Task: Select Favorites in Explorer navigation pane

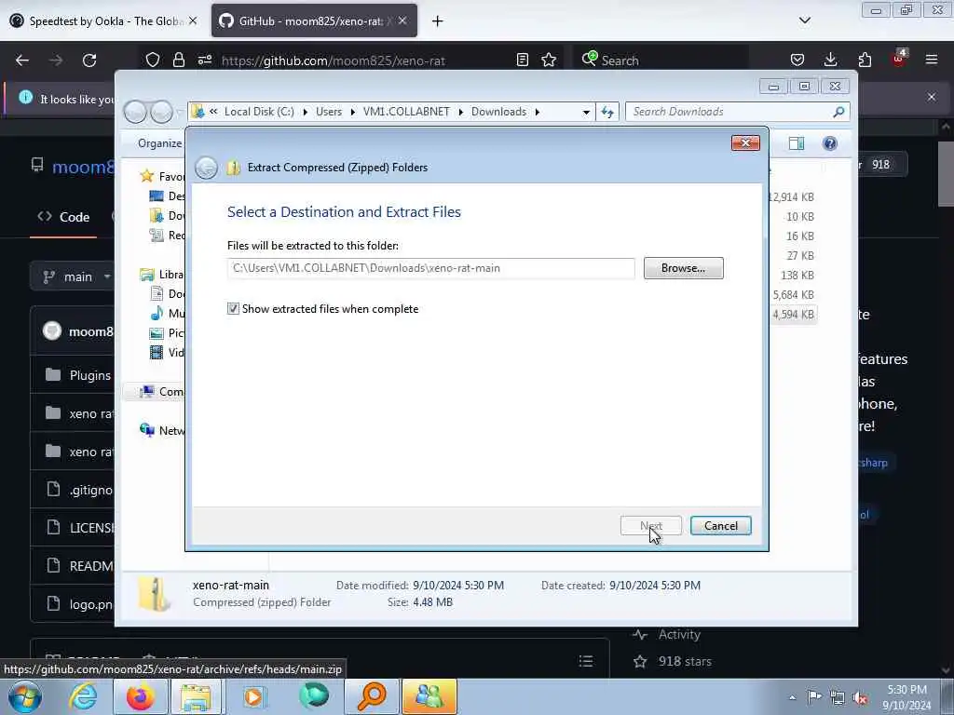Action: click(162, 176)
